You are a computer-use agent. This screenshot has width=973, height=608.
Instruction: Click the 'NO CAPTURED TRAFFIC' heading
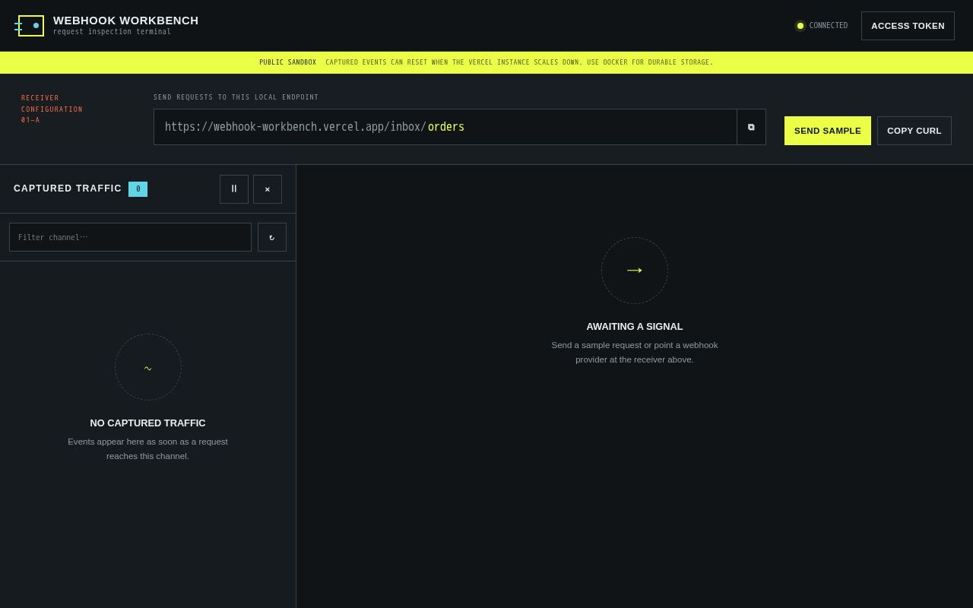click(x=147, y=423)
